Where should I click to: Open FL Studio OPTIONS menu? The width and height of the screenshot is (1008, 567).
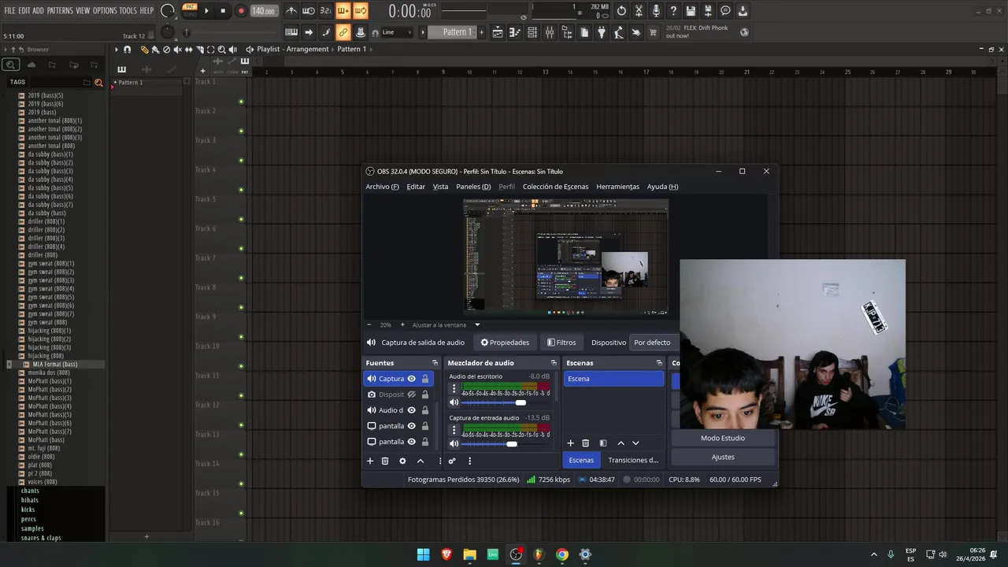(105, 11)
